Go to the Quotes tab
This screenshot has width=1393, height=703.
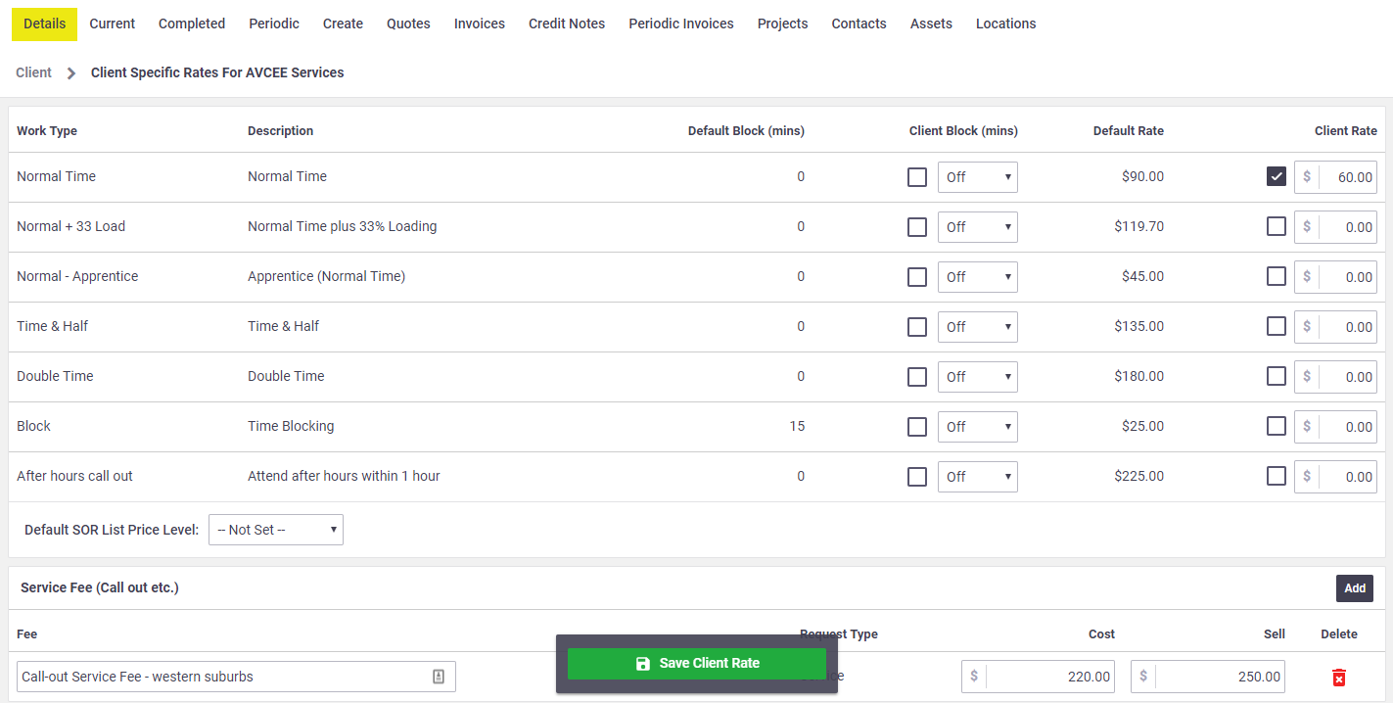click(408, 23)
